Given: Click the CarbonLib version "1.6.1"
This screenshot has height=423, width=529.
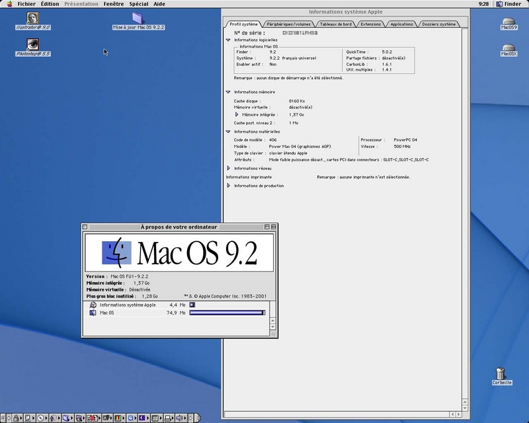Looking at the screenshot, I should [387, 64].
